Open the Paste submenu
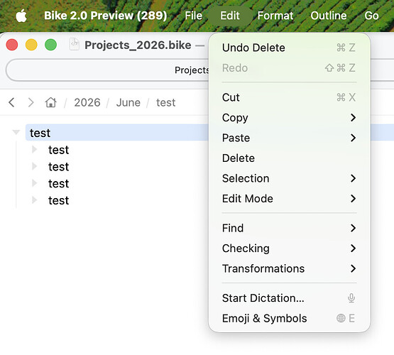Screen dimensions: 394x355 tap(289, 138)
